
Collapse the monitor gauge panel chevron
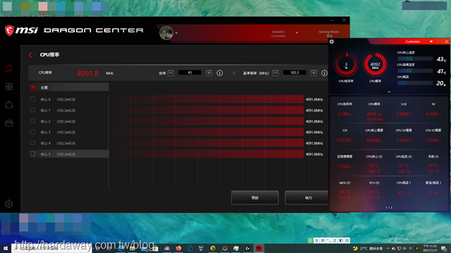[389, 92]
